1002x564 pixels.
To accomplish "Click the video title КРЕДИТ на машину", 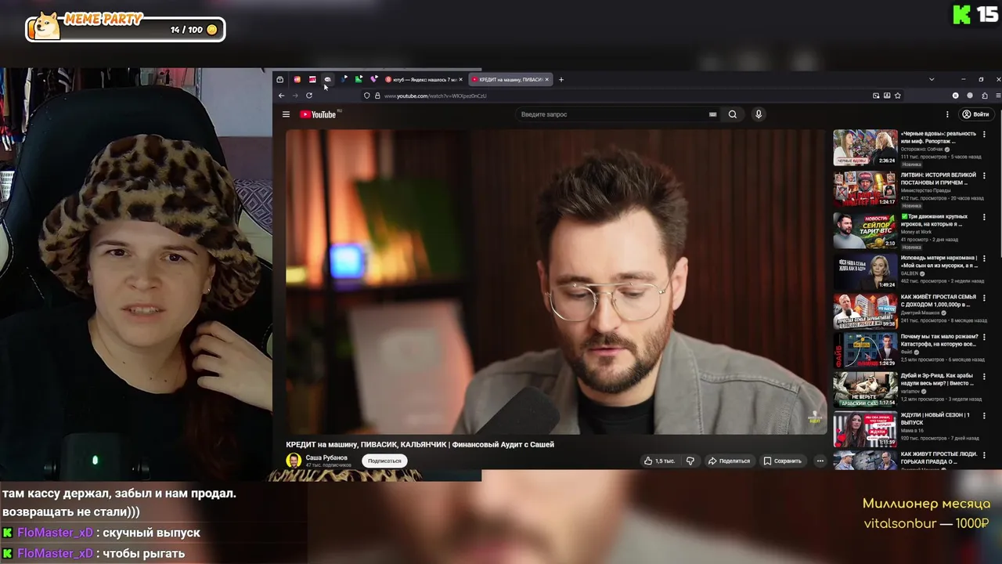I will coord(420,444).
